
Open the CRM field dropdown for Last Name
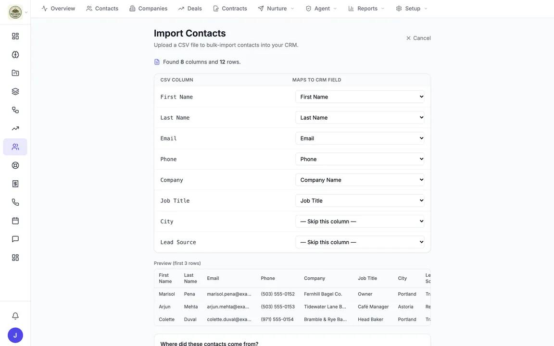pyautogui.click(x=360, y=118)
